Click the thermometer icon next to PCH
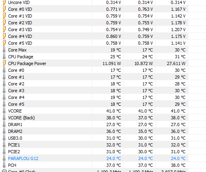This screenshot has height=172, width=206. [4, 165]
